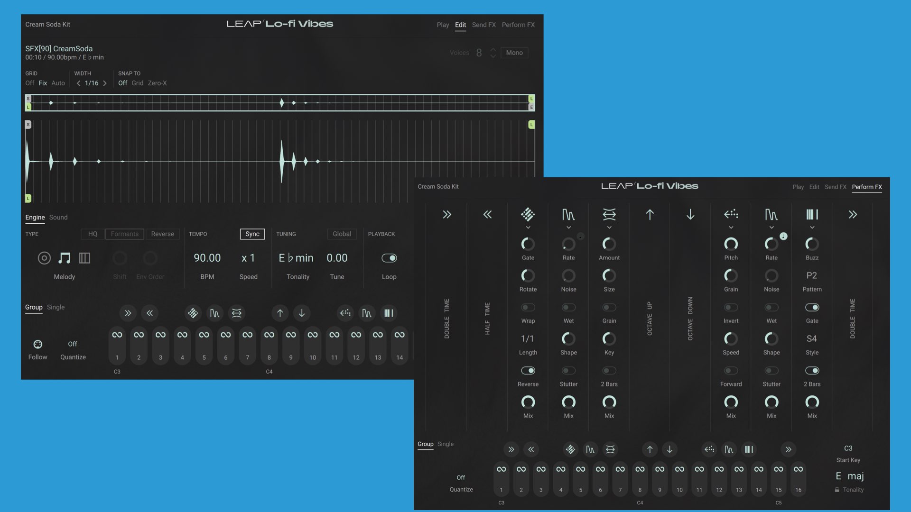Click the Follow palette icon
The image size is (911, 512).
click(x=37, y=344)
